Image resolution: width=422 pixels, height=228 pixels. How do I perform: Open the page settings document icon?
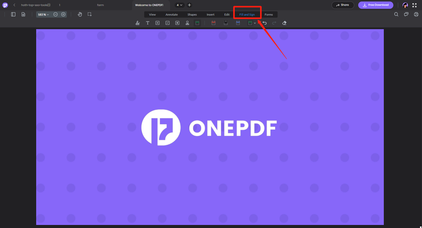(x=23, y=14)
